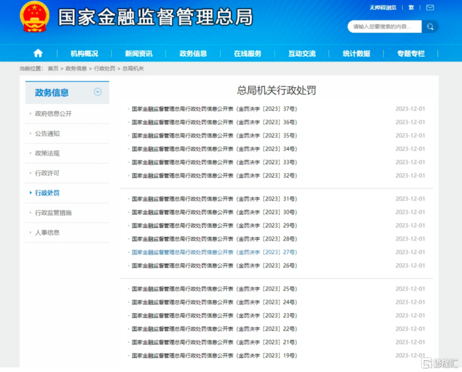Select 政策法规 in sidebar
The width and height of the screenshot is (462, 372).
click(x=47, y=153)
